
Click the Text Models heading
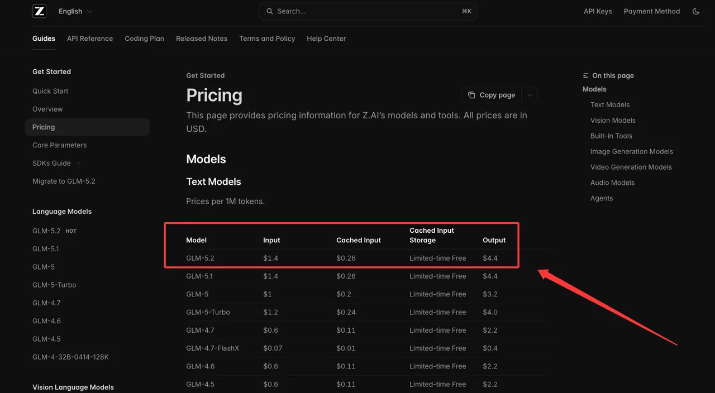pyautogui.click(x=213, y=181)
